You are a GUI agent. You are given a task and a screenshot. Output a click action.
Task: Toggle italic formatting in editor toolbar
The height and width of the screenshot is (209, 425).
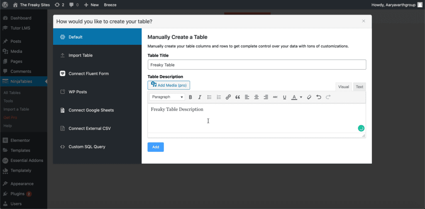(200, 97)
